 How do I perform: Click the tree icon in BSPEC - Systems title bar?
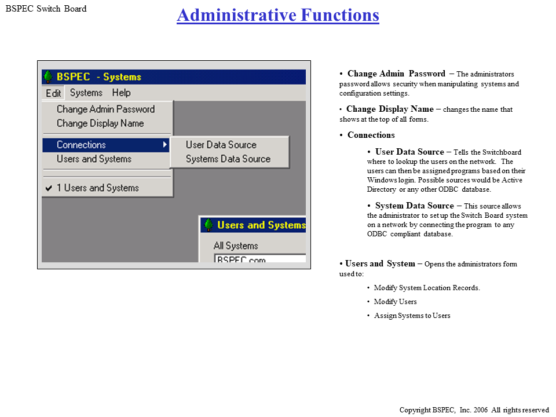(x=49, y=77)
